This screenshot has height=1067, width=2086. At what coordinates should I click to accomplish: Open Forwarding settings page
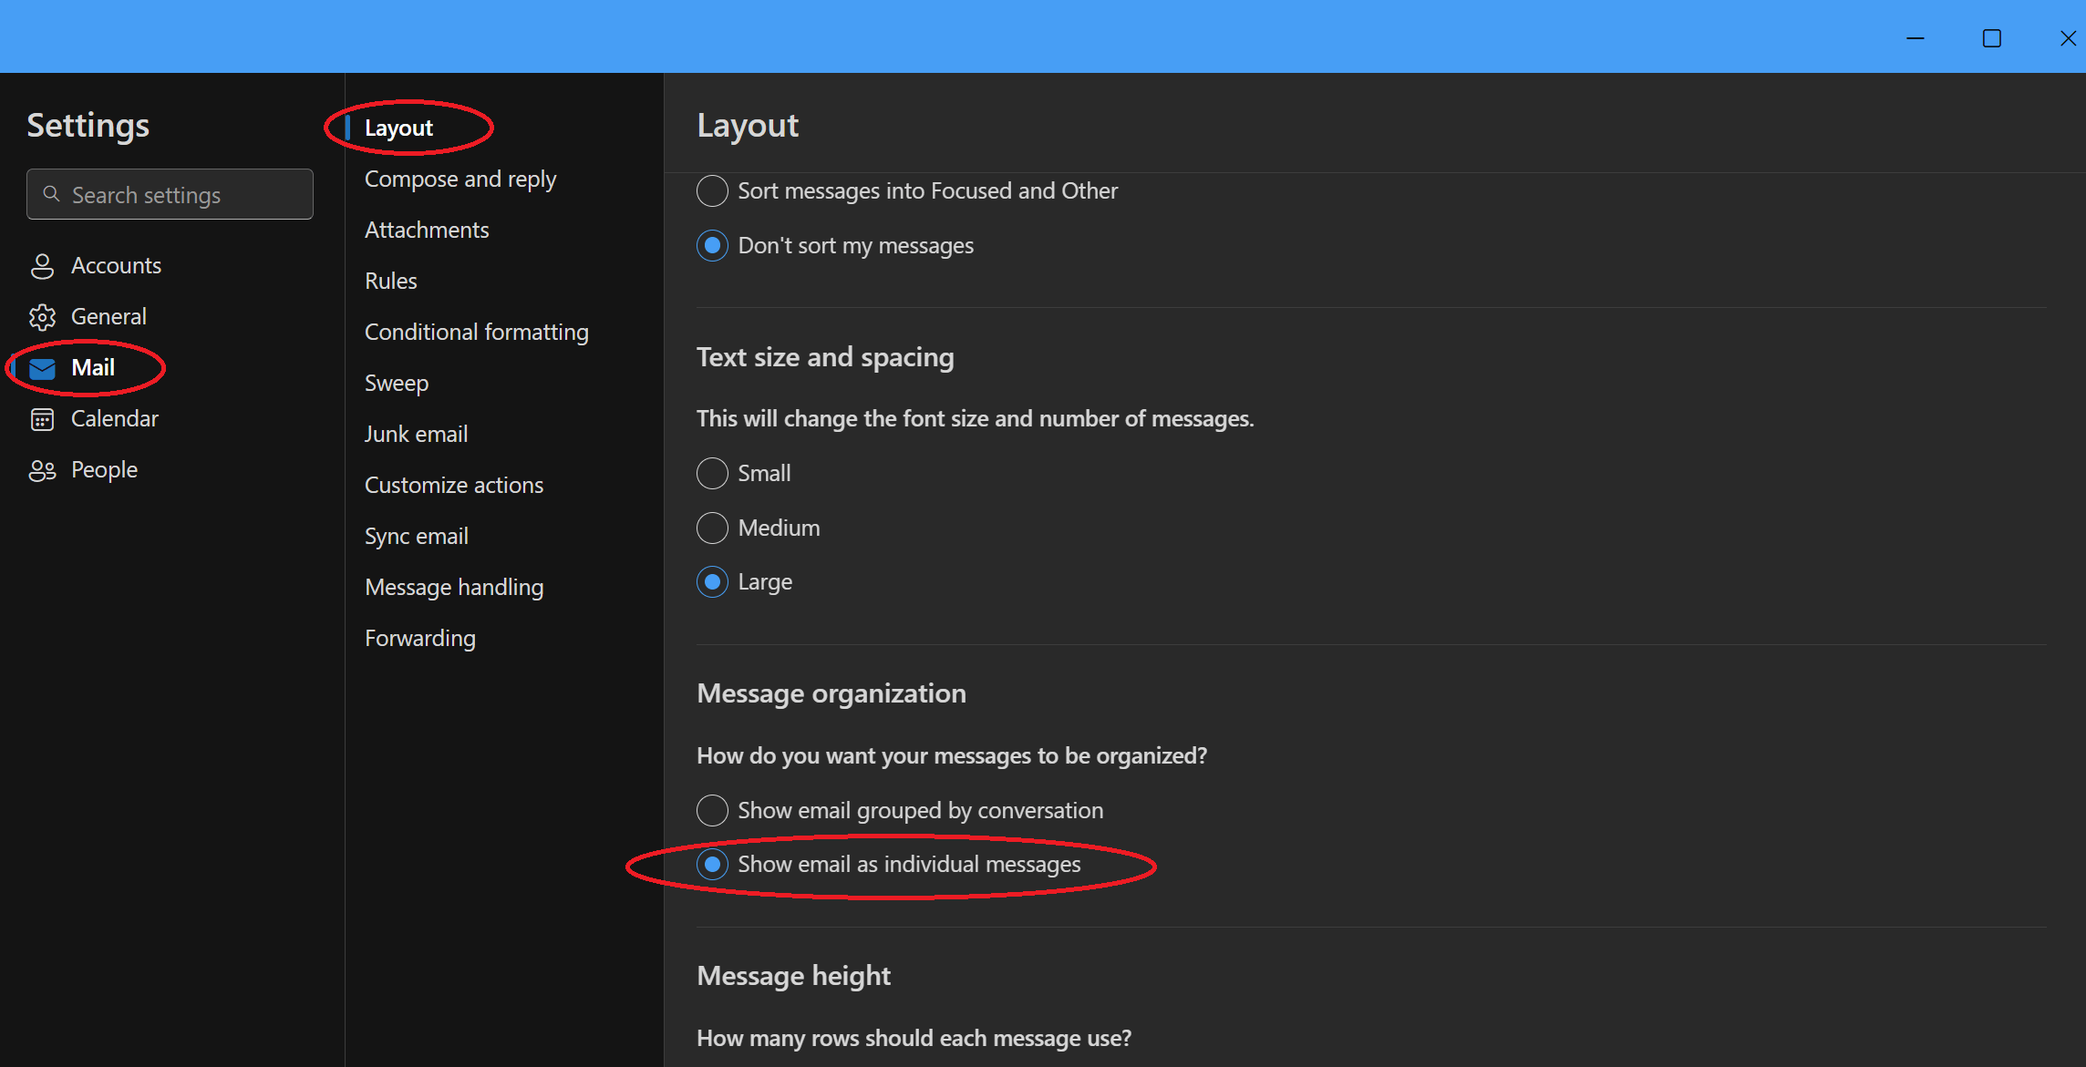click(419, 639)
